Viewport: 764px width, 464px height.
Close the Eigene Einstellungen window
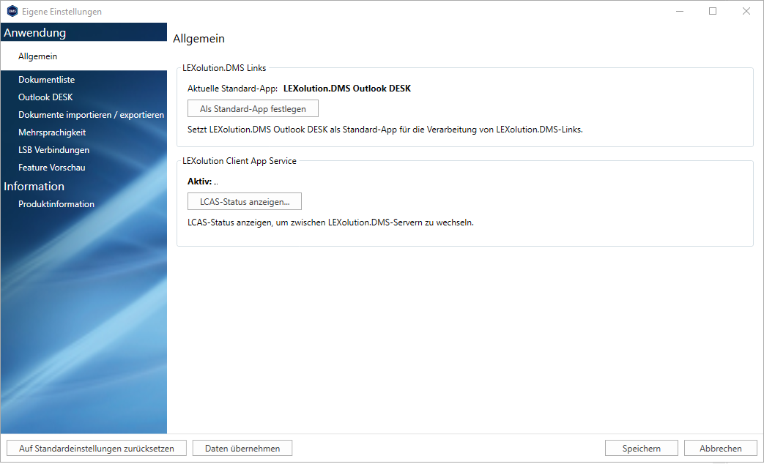[746, 11]
